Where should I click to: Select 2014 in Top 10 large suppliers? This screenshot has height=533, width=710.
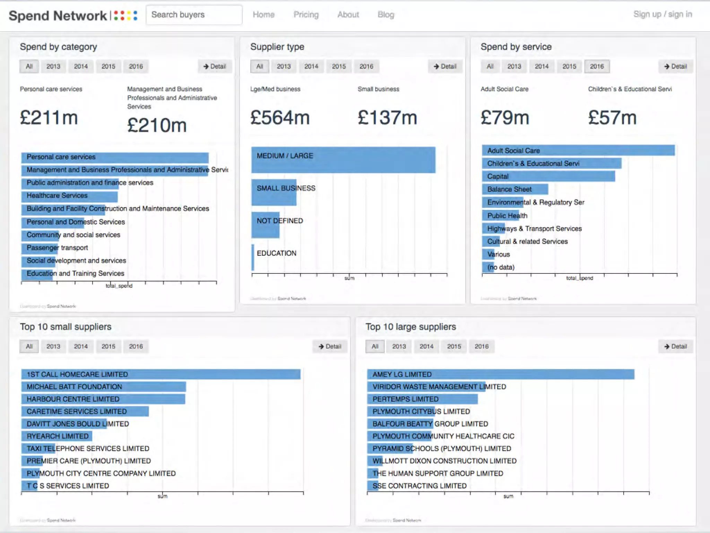426,346
